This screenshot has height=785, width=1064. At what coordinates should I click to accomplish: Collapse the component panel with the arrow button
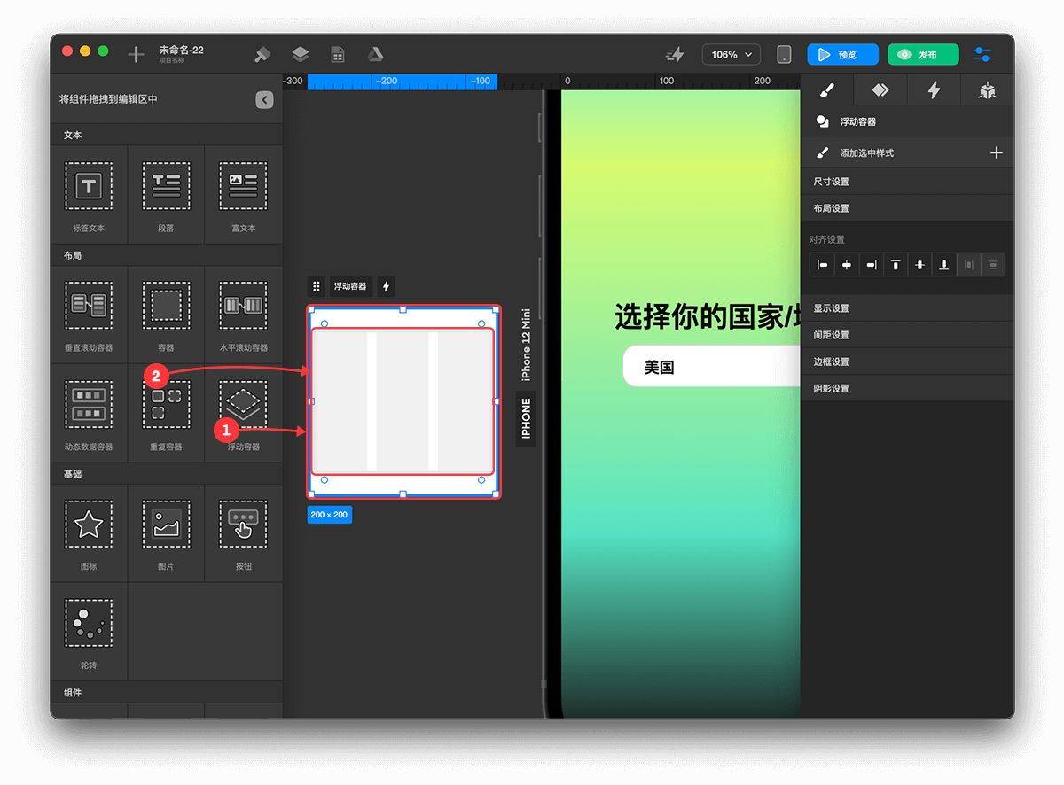pos(264,100)
